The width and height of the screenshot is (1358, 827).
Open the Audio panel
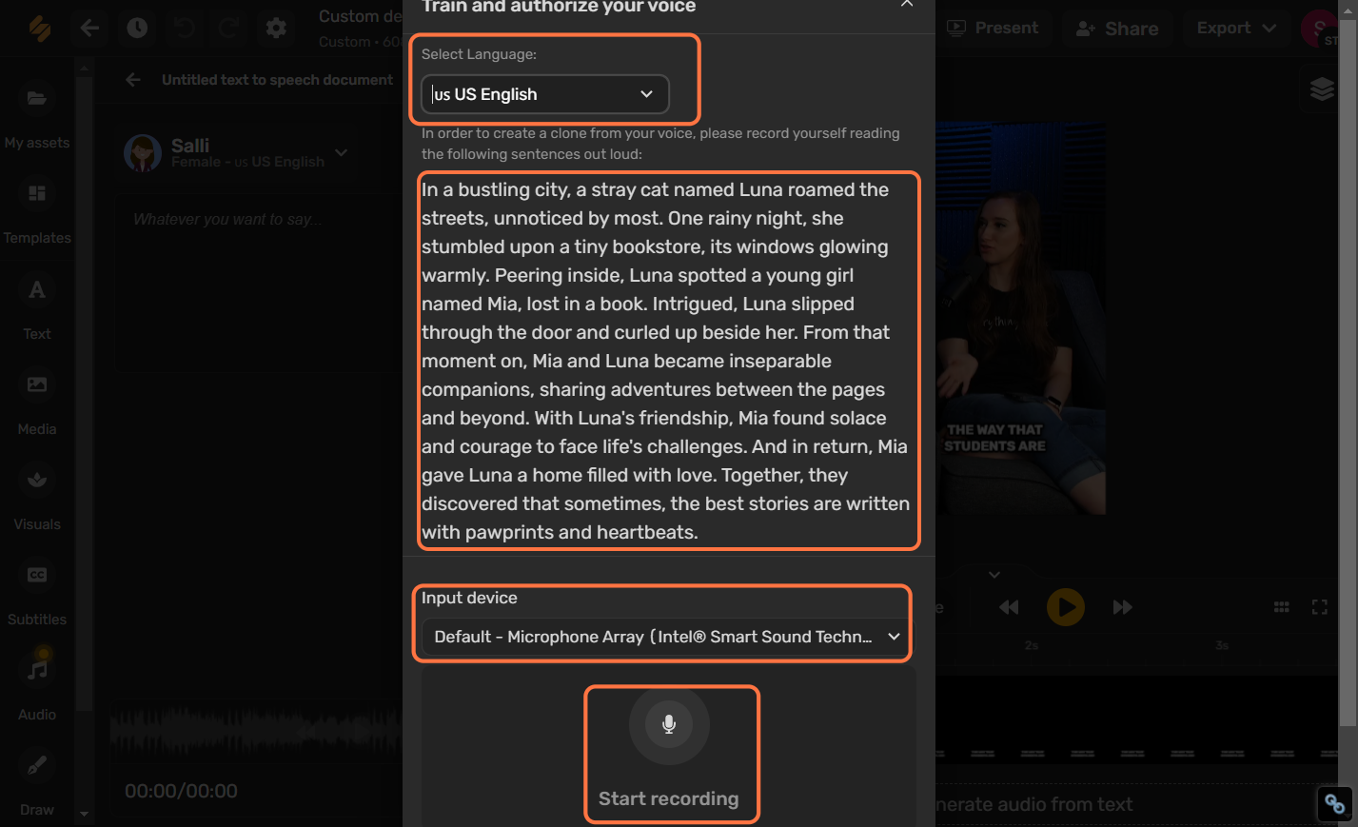coord(37,687)
